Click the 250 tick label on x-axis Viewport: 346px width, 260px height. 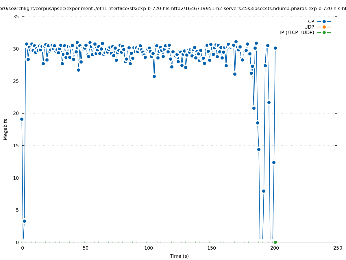(x=337, y=248)
